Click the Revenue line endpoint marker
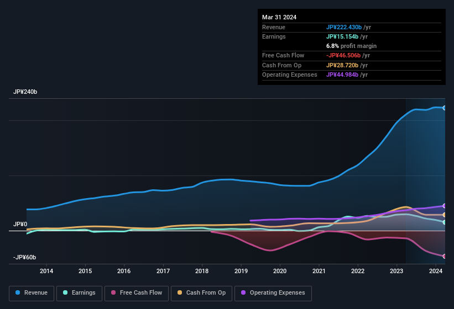 point(445,108)
